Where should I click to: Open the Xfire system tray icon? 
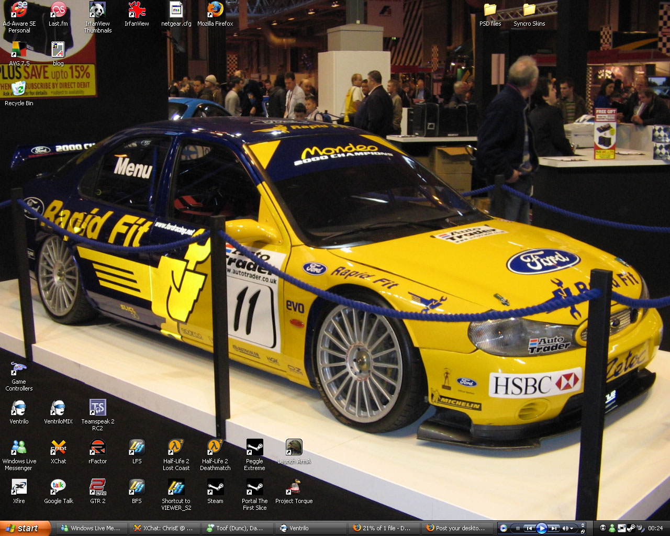[621, 528]
